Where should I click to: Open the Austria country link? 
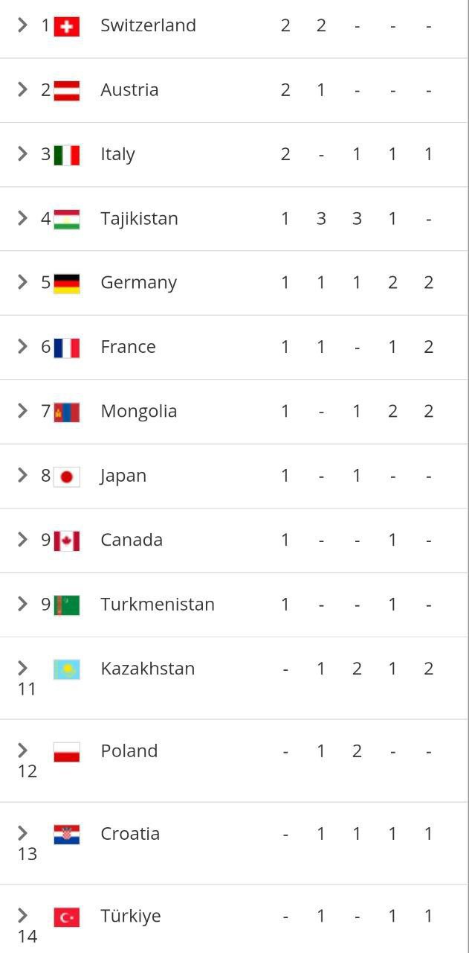click(129, 90)
